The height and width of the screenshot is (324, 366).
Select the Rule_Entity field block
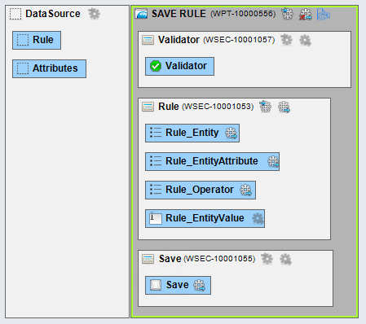pyautogui.click(x=192, y=133)
